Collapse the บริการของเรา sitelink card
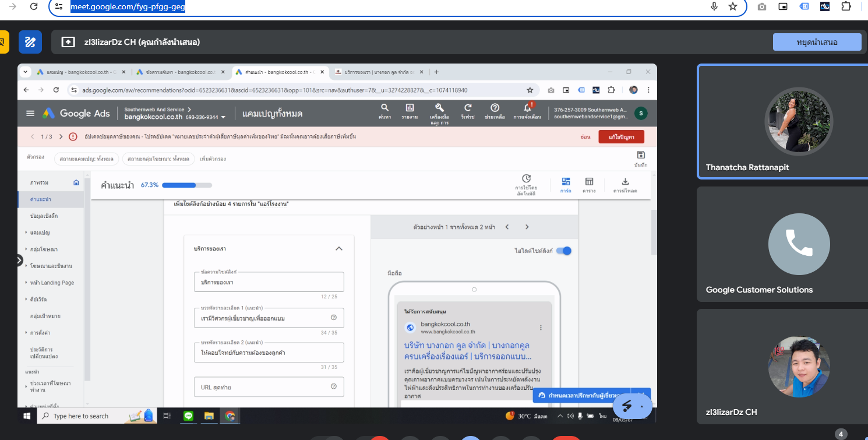 (x=339, y=249)
